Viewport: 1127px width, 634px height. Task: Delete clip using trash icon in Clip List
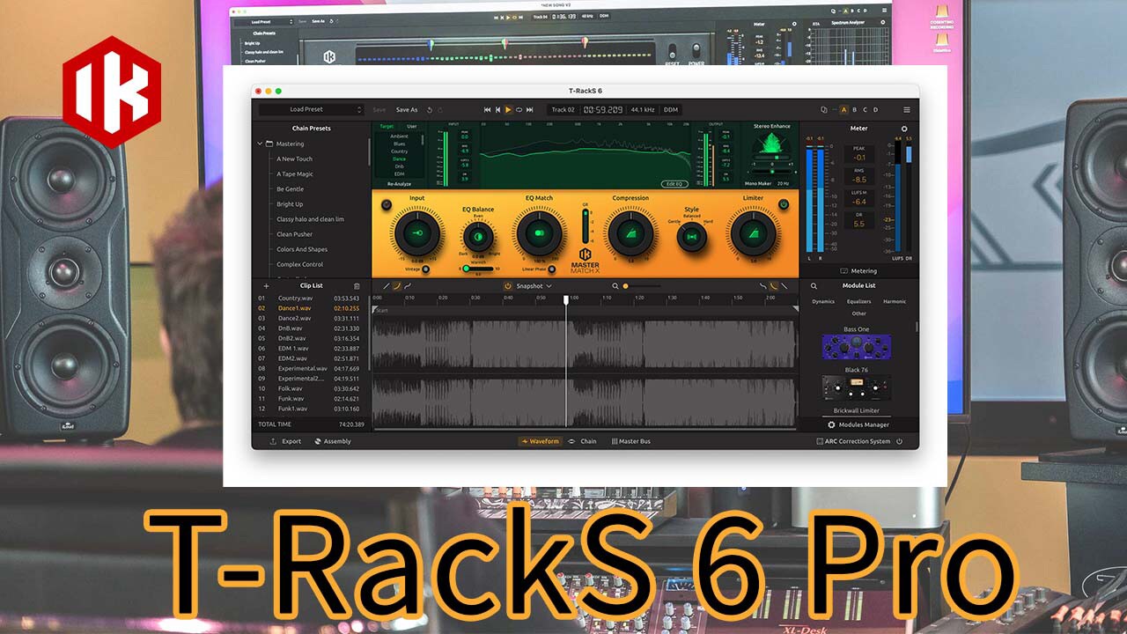pyautogui.click(x=357, y=286)
